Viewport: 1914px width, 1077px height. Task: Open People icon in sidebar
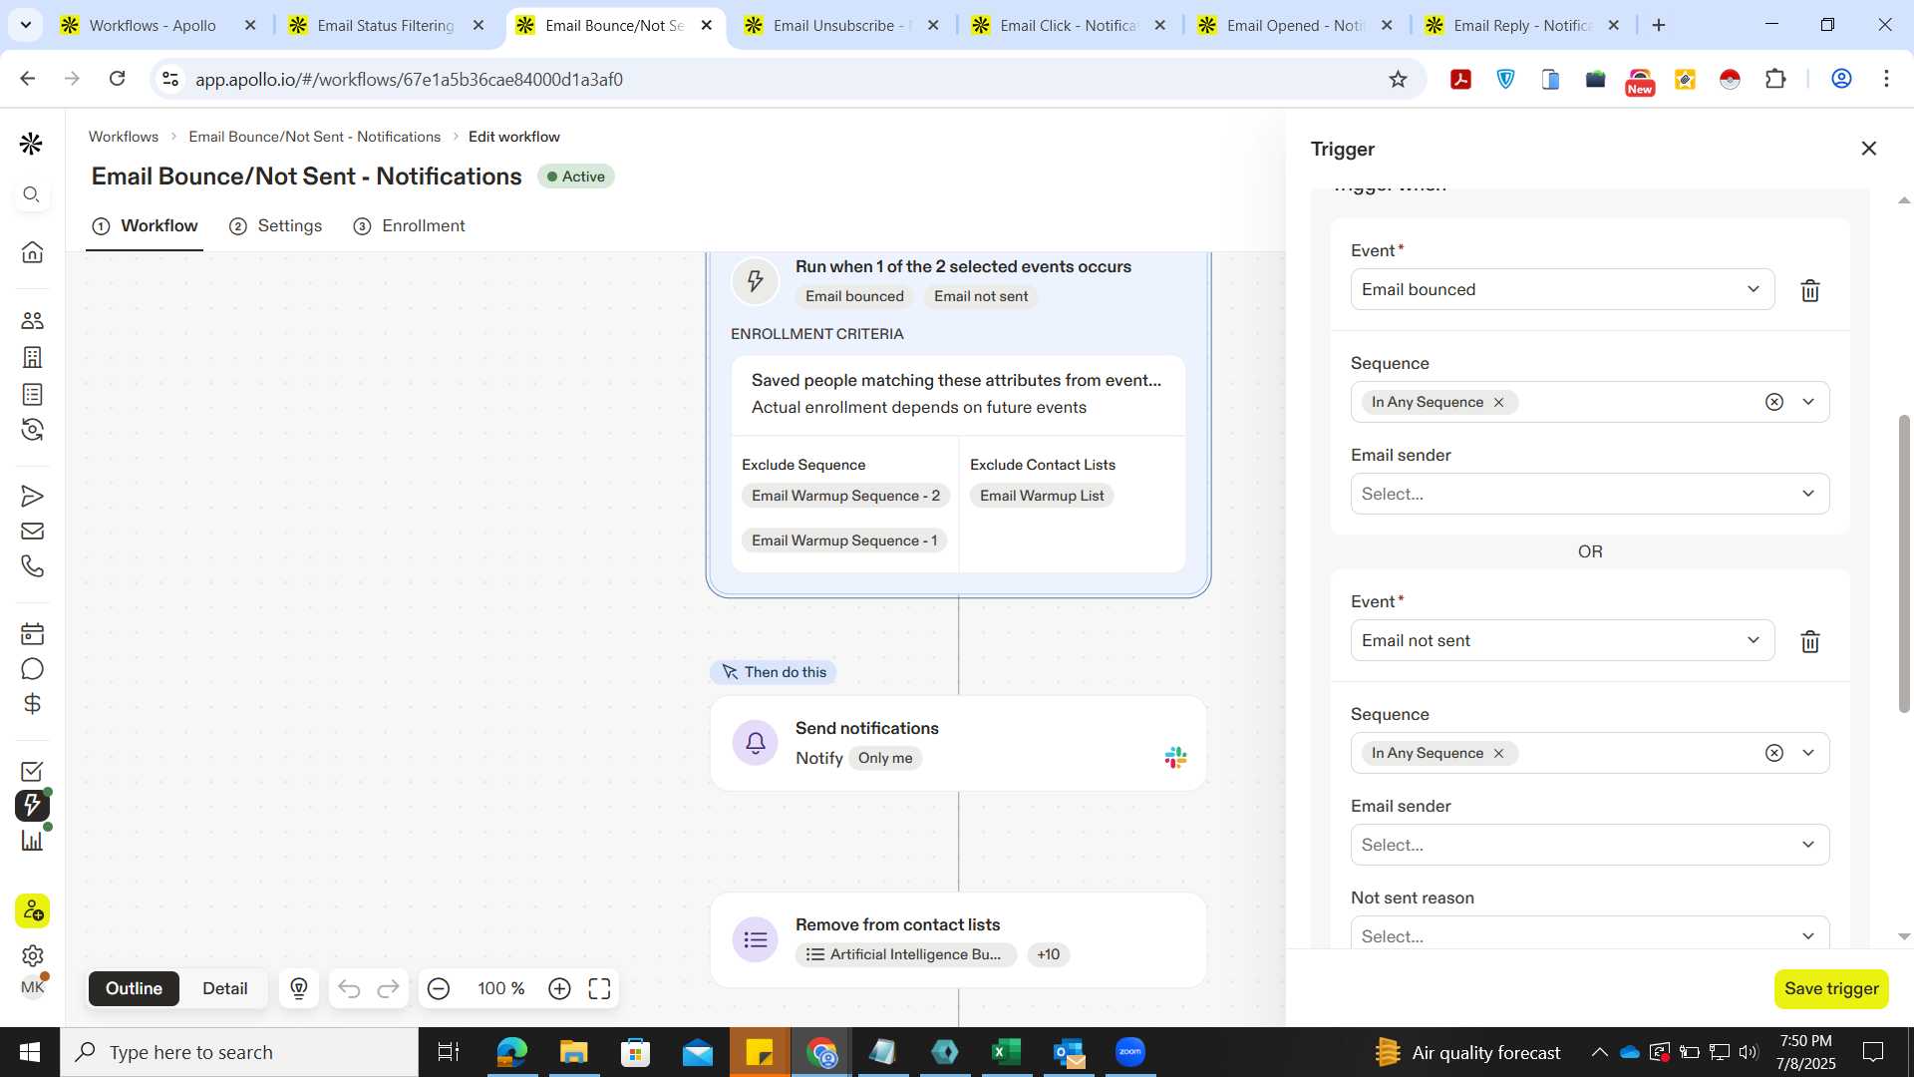pyautogui.click(x=32, y=320)
